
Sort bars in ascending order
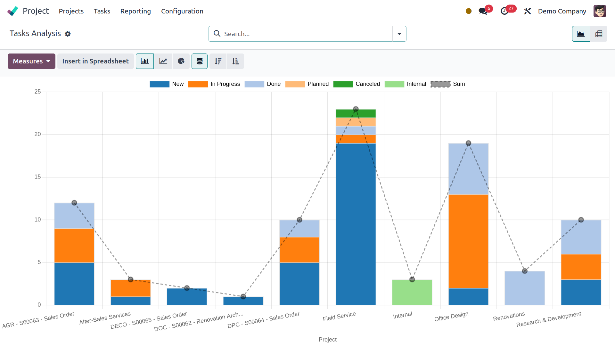[x=235, y=61]
